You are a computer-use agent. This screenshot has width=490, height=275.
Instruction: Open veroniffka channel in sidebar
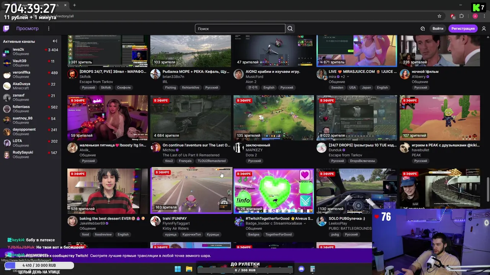(x=31, y=74)
